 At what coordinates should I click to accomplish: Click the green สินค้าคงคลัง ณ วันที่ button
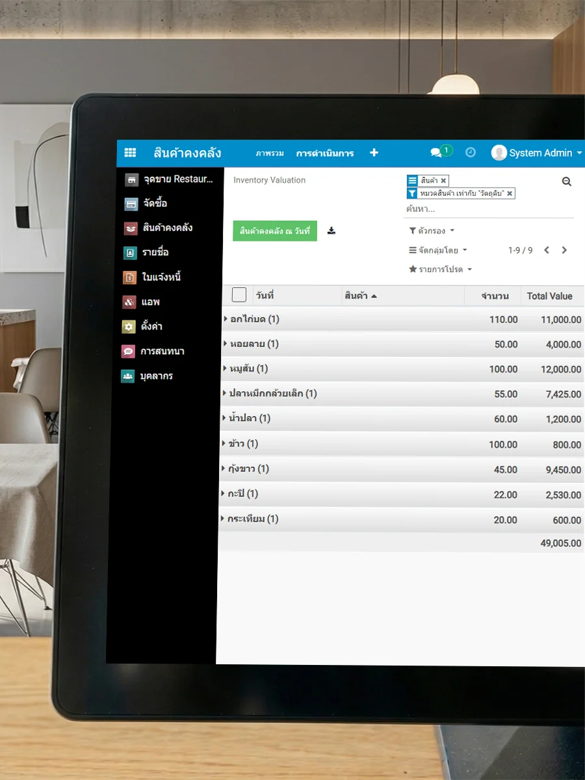274,231
